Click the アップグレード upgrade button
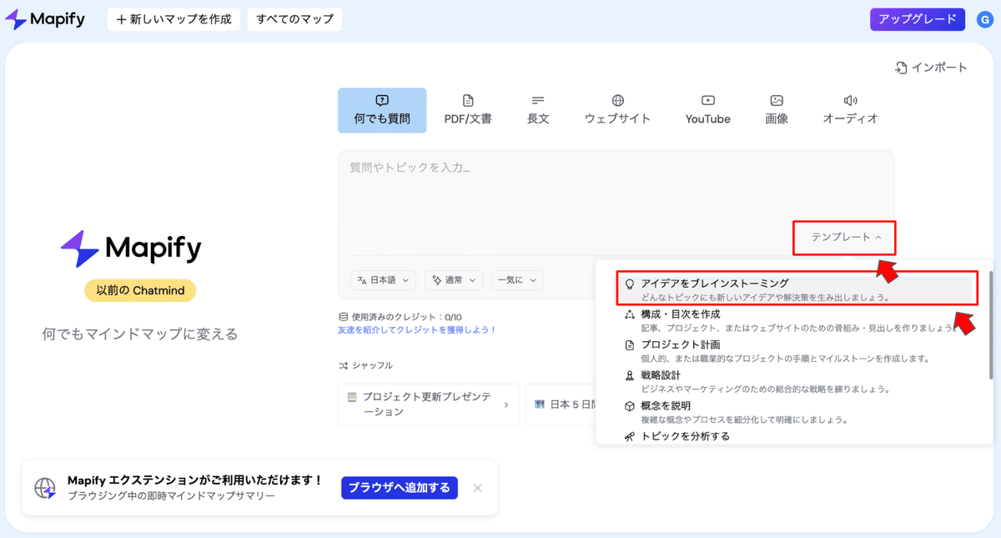The height and width of the screenshot is (538, 1001). pos(917,18)
